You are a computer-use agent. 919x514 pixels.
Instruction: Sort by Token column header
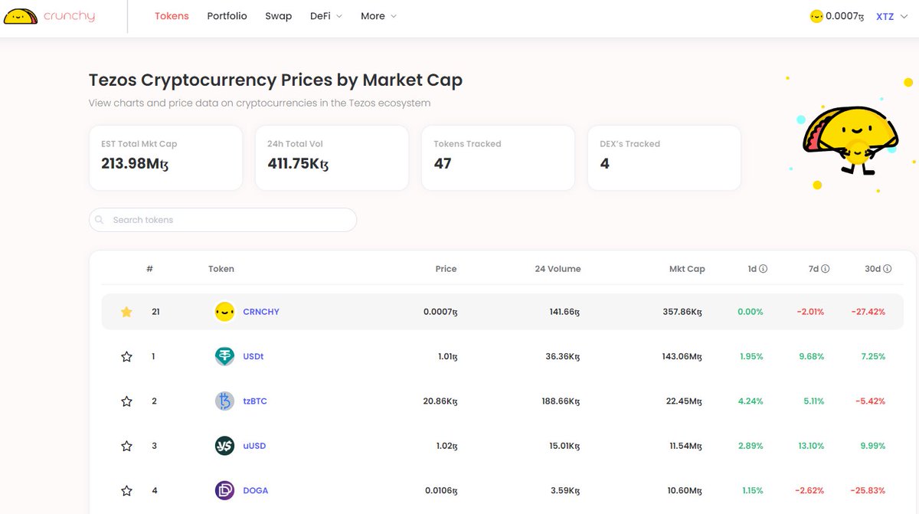(221, 269)
